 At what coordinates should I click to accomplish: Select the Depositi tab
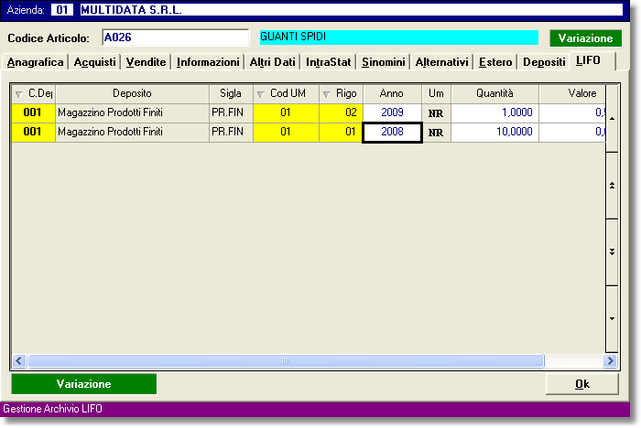pos(544,62)
